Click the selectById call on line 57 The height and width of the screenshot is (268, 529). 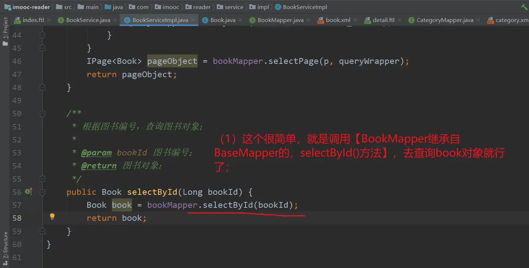(228, 205)
